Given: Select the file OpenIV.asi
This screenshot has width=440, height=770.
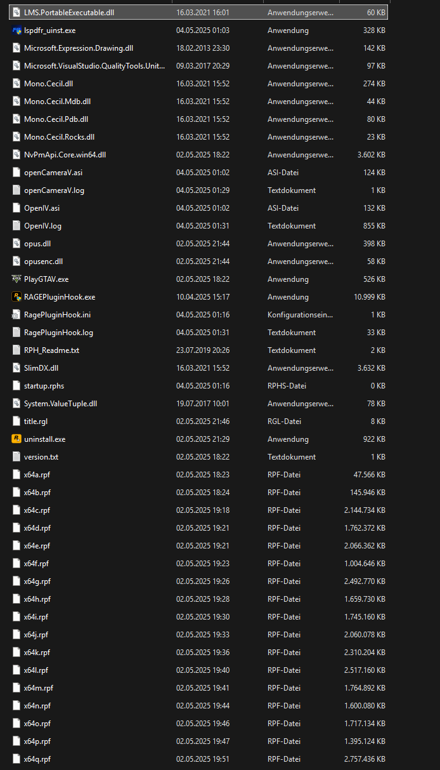Looking at the screenshot, I should (42, 208).
